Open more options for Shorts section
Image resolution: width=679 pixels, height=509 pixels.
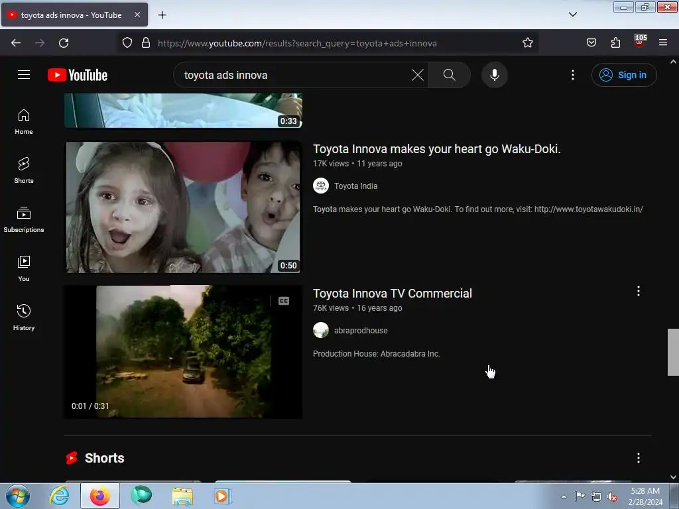(639, 458)
